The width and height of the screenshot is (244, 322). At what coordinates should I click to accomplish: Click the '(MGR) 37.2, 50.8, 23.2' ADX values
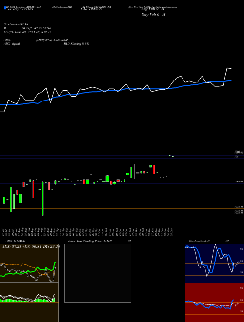pos(52,40)
